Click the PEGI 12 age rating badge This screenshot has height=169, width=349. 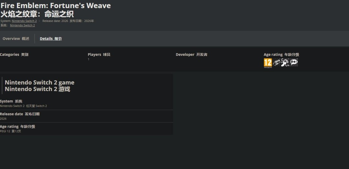coord(268,63)
